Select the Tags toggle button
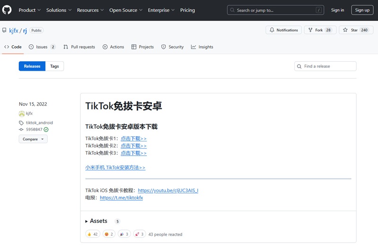 [54, 66]
